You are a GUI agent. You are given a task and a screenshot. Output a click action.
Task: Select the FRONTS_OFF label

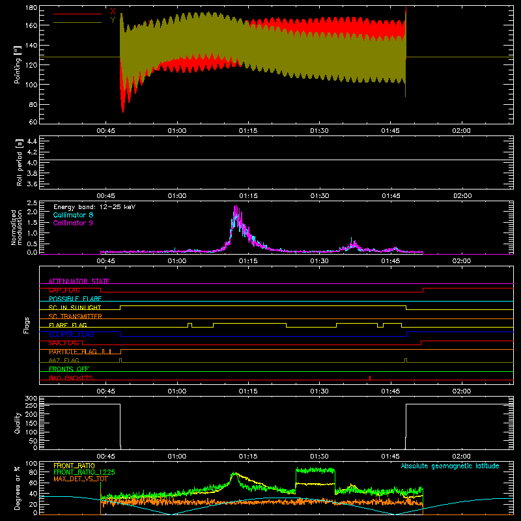69,369
